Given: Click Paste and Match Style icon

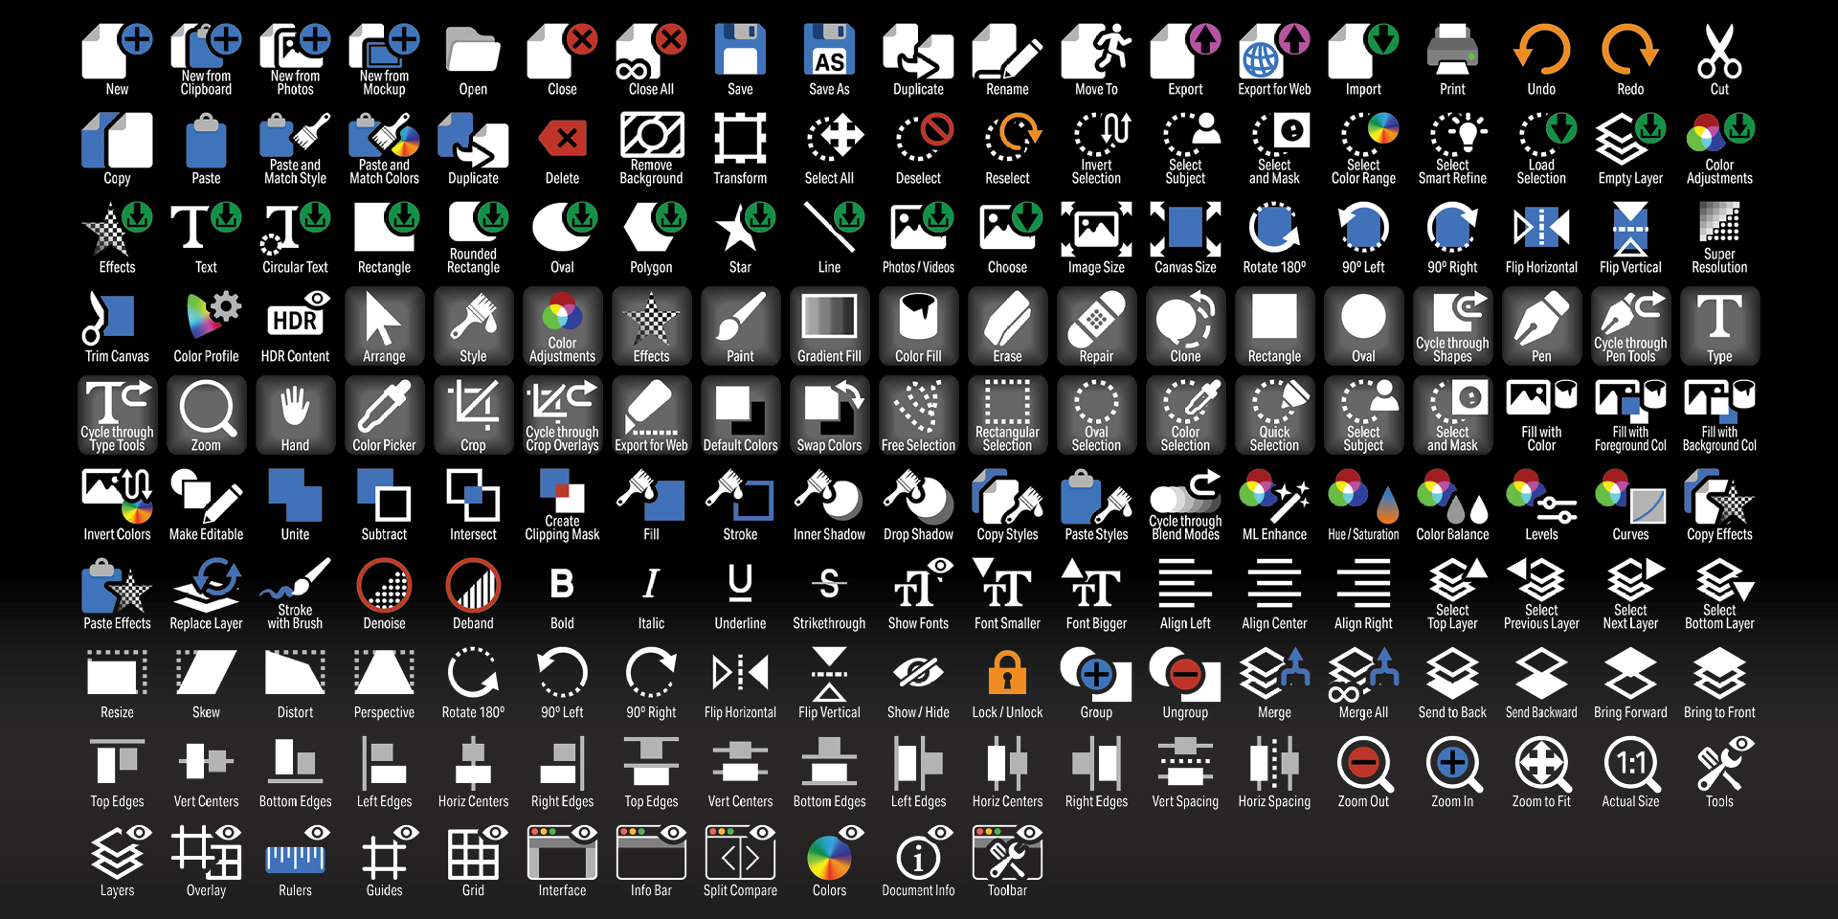Looking at the screenshot, I should 295,135.
